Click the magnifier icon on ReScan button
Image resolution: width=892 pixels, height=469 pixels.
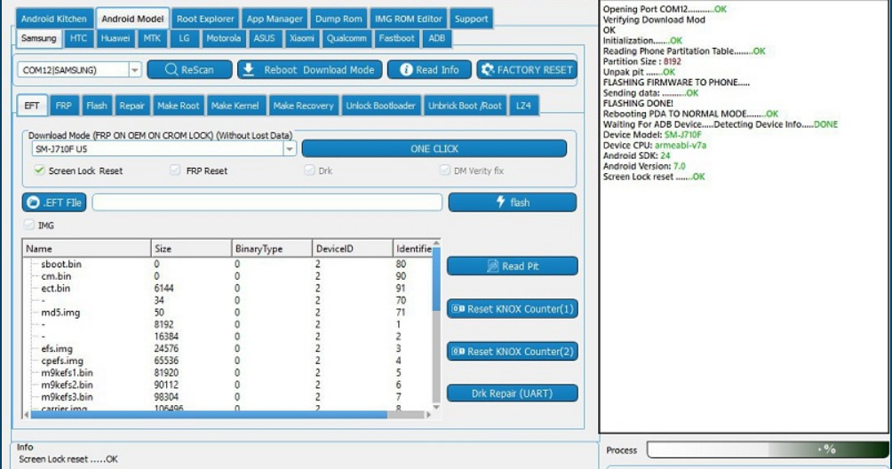[171, 69]
